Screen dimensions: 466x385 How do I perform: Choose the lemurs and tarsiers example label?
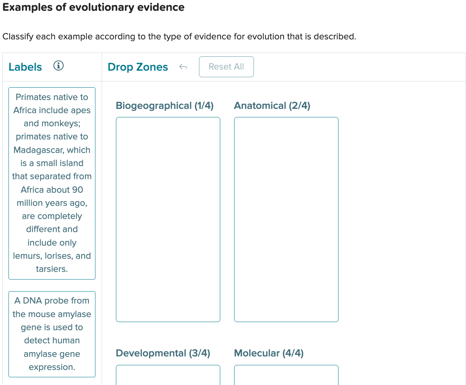click(52, 183)
